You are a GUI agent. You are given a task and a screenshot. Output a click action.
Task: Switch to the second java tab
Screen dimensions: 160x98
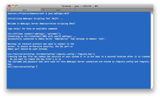click(58, 10)
